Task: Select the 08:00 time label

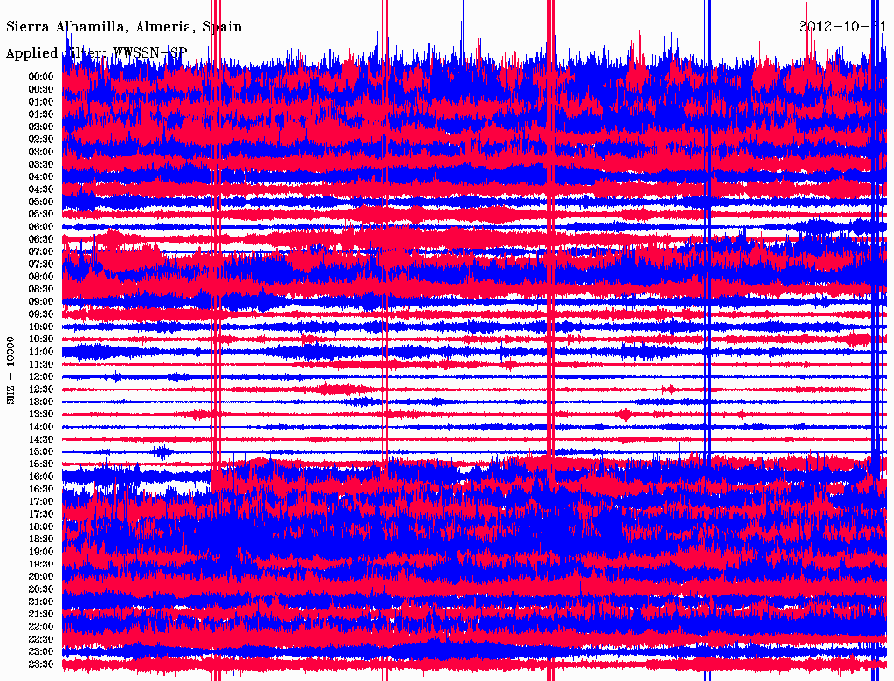Action: pyautogui.click(x=40, y=277)
